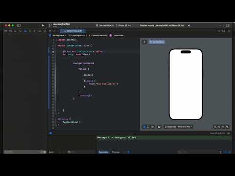Add a new editor on the right
This screenshot has height=176, width=235.
click(229, 31)
